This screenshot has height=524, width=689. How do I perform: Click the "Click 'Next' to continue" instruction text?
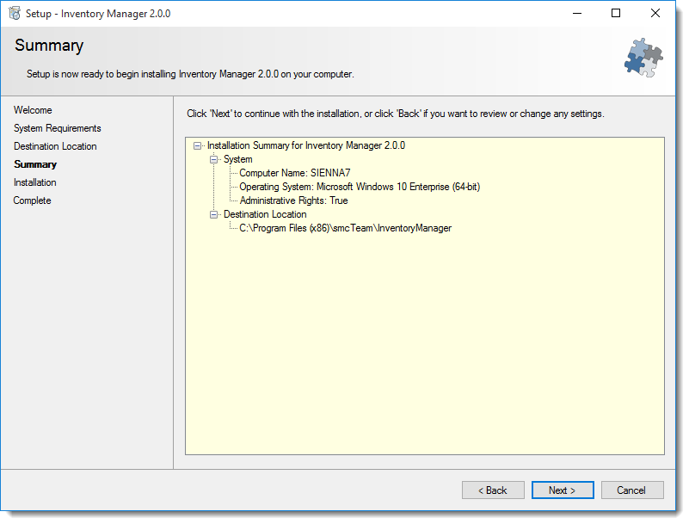point(396,114)
